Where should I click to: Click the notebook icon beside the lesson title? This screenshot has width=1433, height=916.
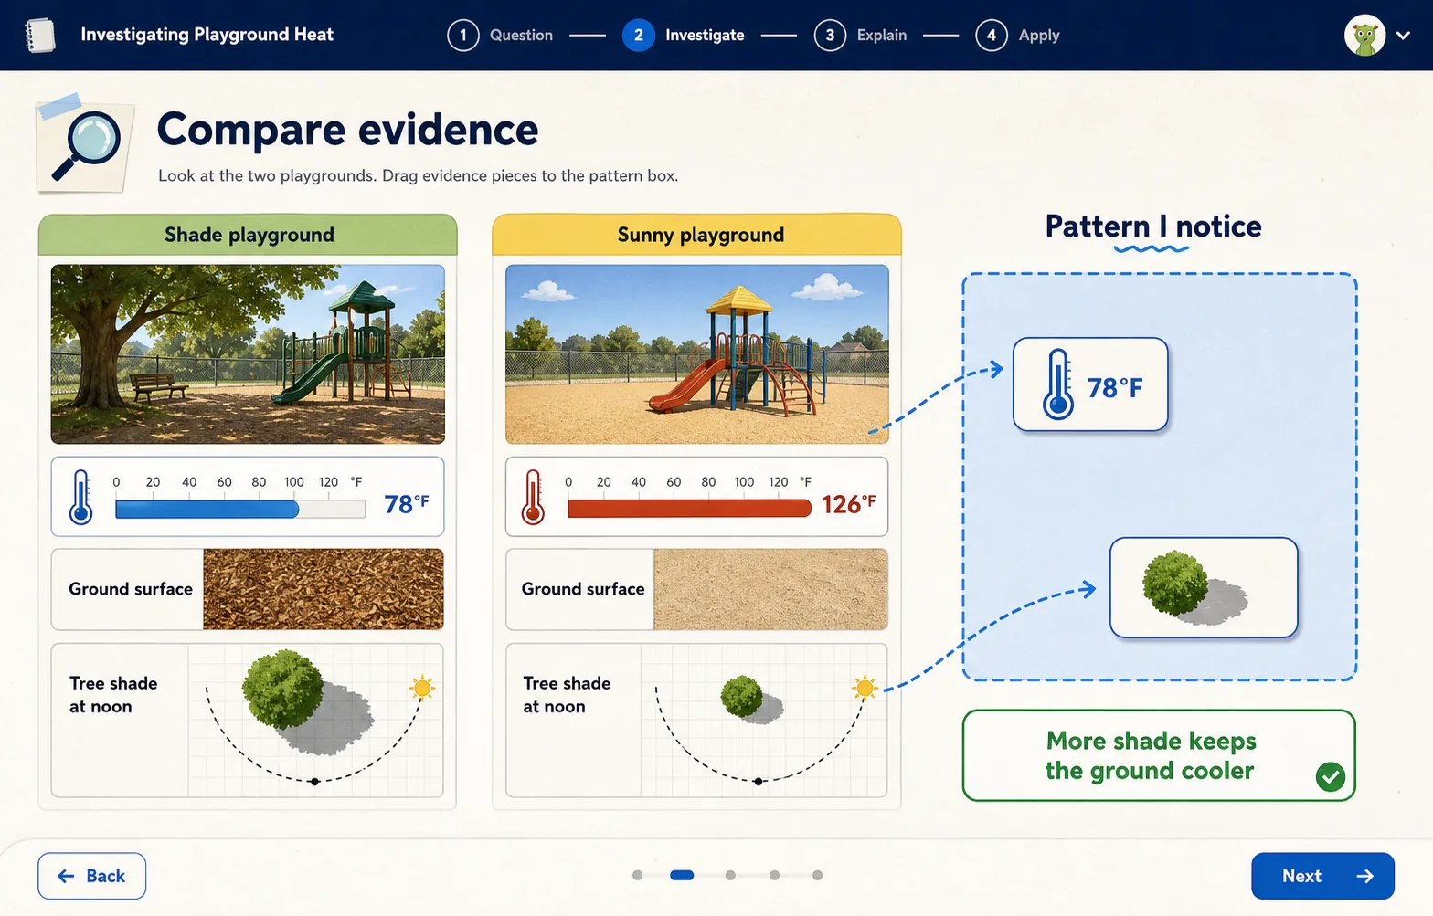[x=39, y=35]
